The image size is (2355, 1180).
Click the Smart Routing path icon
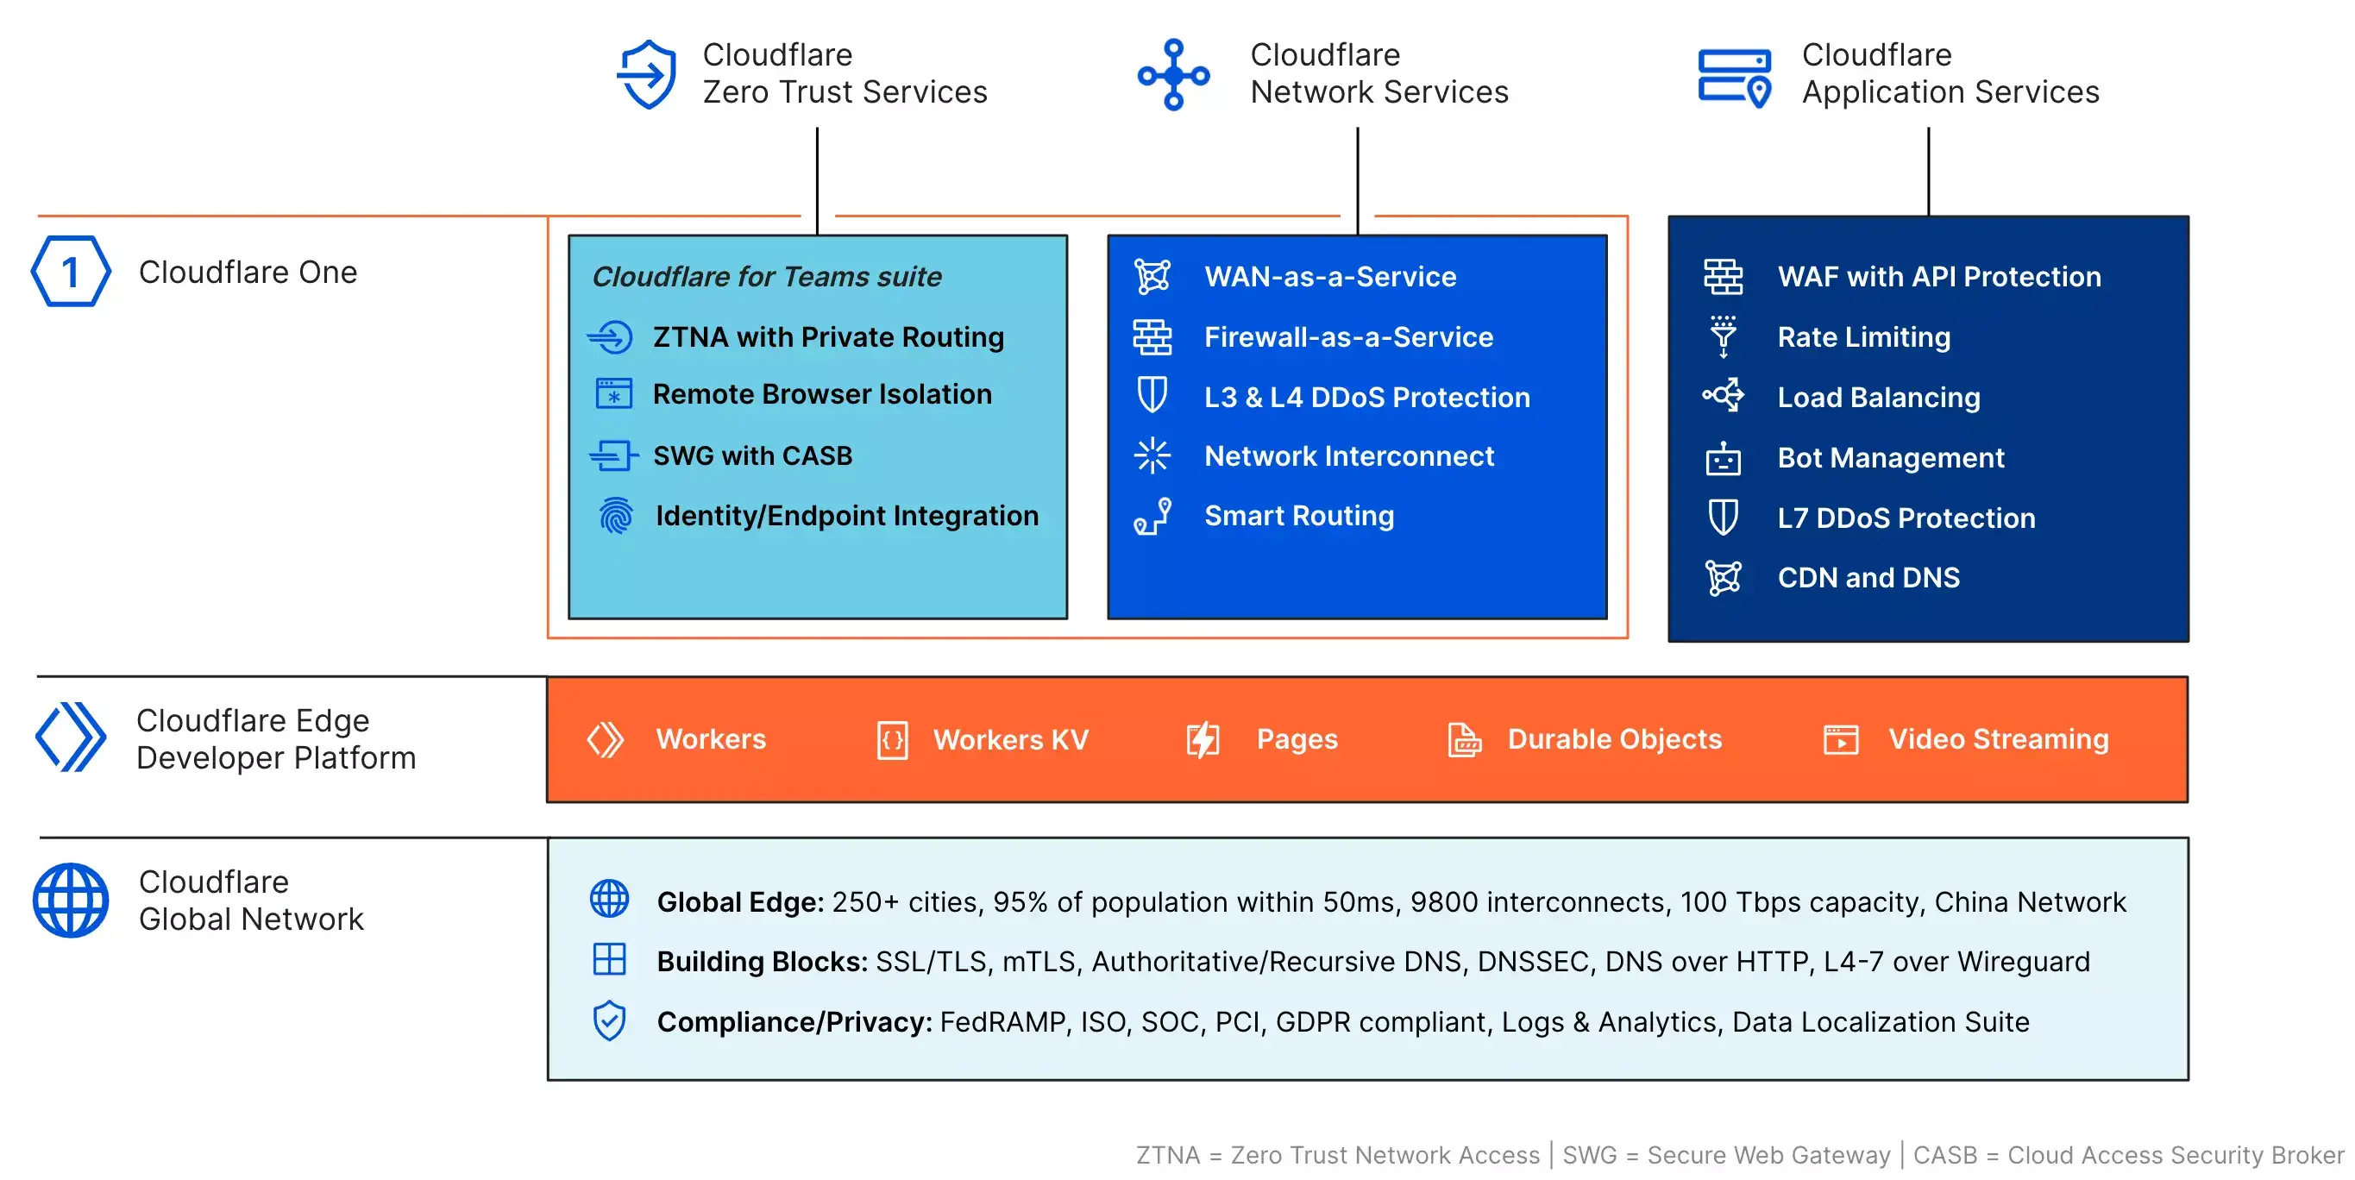[x=1152, y=516]
